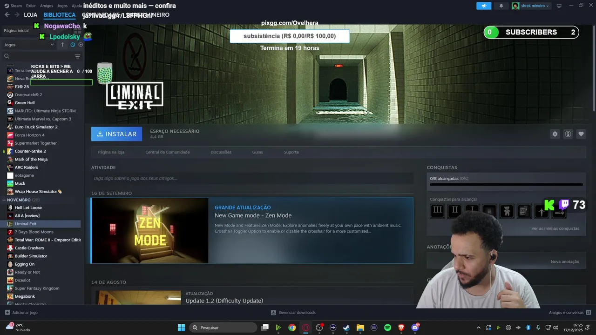Image resolution: width=596 pixels, height=335 pixels.
Task: Select Hell Let Loose in library
Action: coord(28,208)
